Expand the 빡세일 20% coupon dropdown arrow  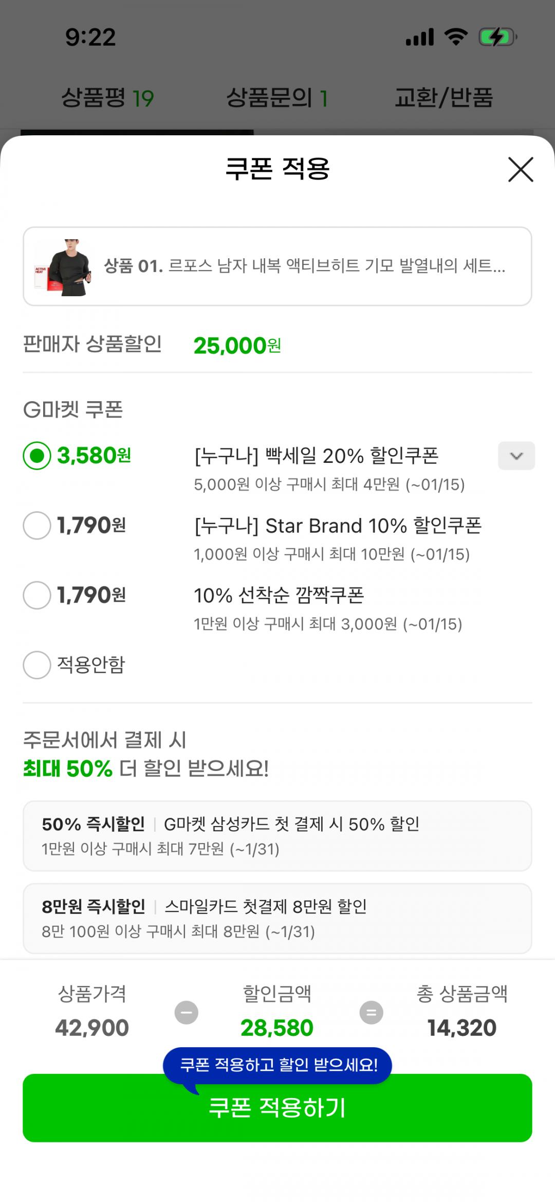(516, 456)
